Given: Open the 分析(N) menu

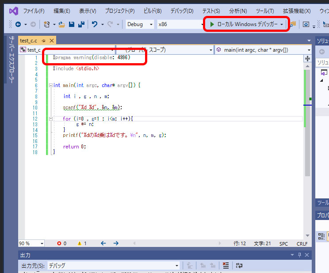Looking at the screenshot, I should coord(238,11).
